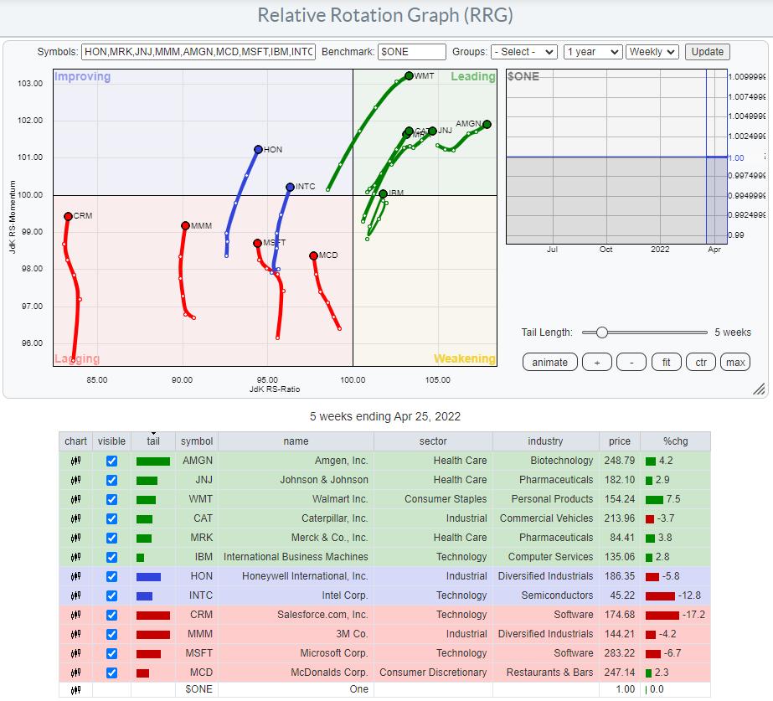This screenshot has width=773, height=701.
Task: Click the Benchmark input field
Action: (411, 52)
